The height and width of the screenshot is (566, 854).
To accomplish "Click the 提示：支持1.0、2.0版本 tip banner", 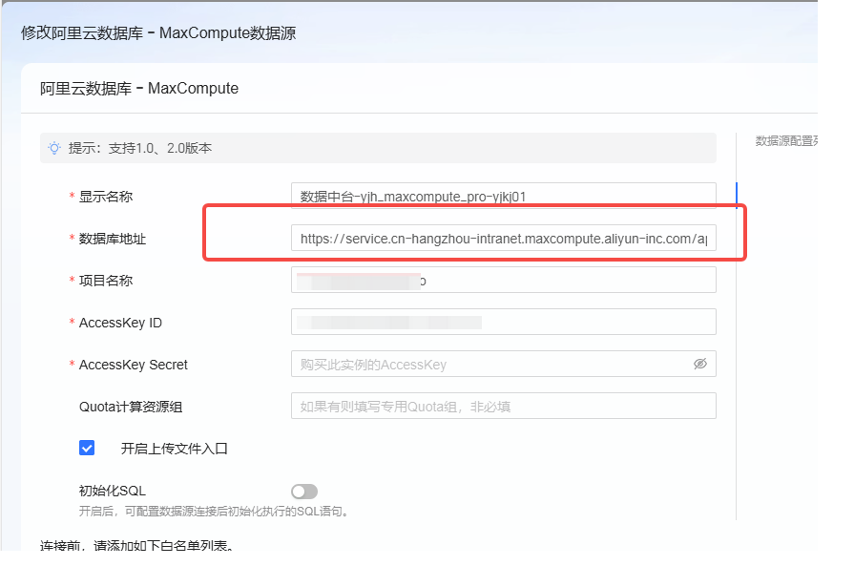I will (x=139, y=148).
